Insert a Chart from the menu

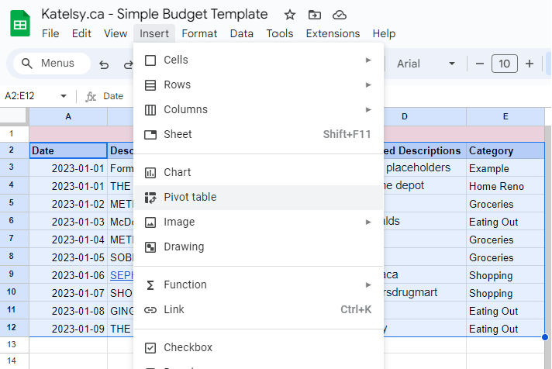click(178, 172)
